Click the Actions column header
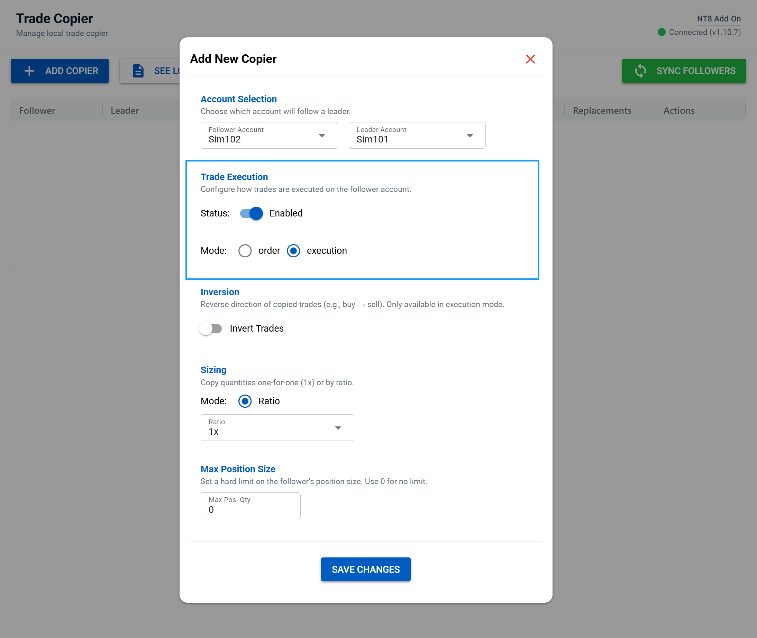 [679, 111]
